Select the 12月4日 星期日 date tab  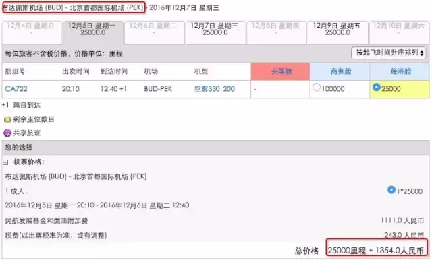tap(32, 32)
